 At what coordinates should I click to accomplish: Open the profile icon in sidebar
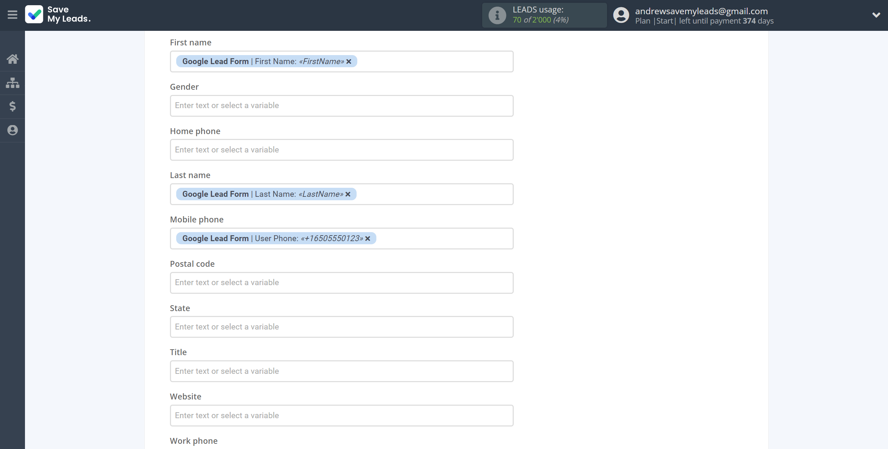(x=12, y=130)
